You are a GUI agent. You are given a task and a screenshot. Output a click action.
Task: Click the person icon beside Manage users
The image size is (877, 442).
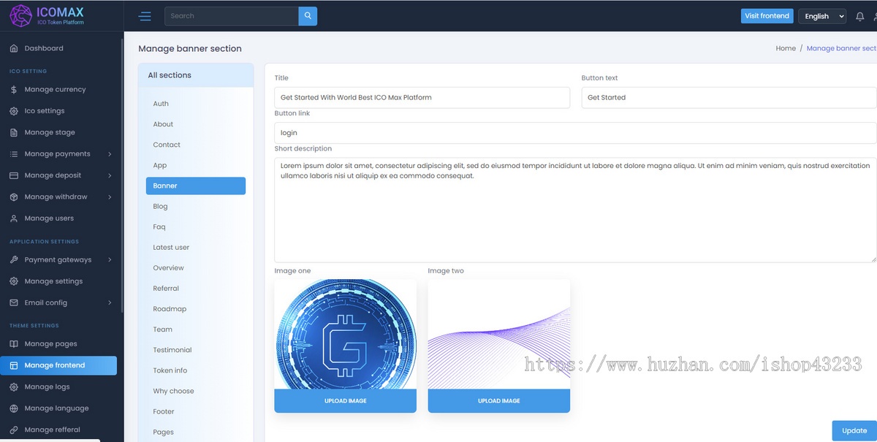14,218
